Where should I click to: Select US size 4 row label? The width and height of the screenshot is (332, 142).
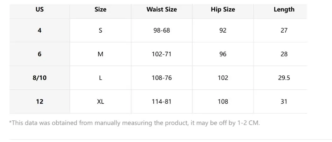(x=40, y=30)
